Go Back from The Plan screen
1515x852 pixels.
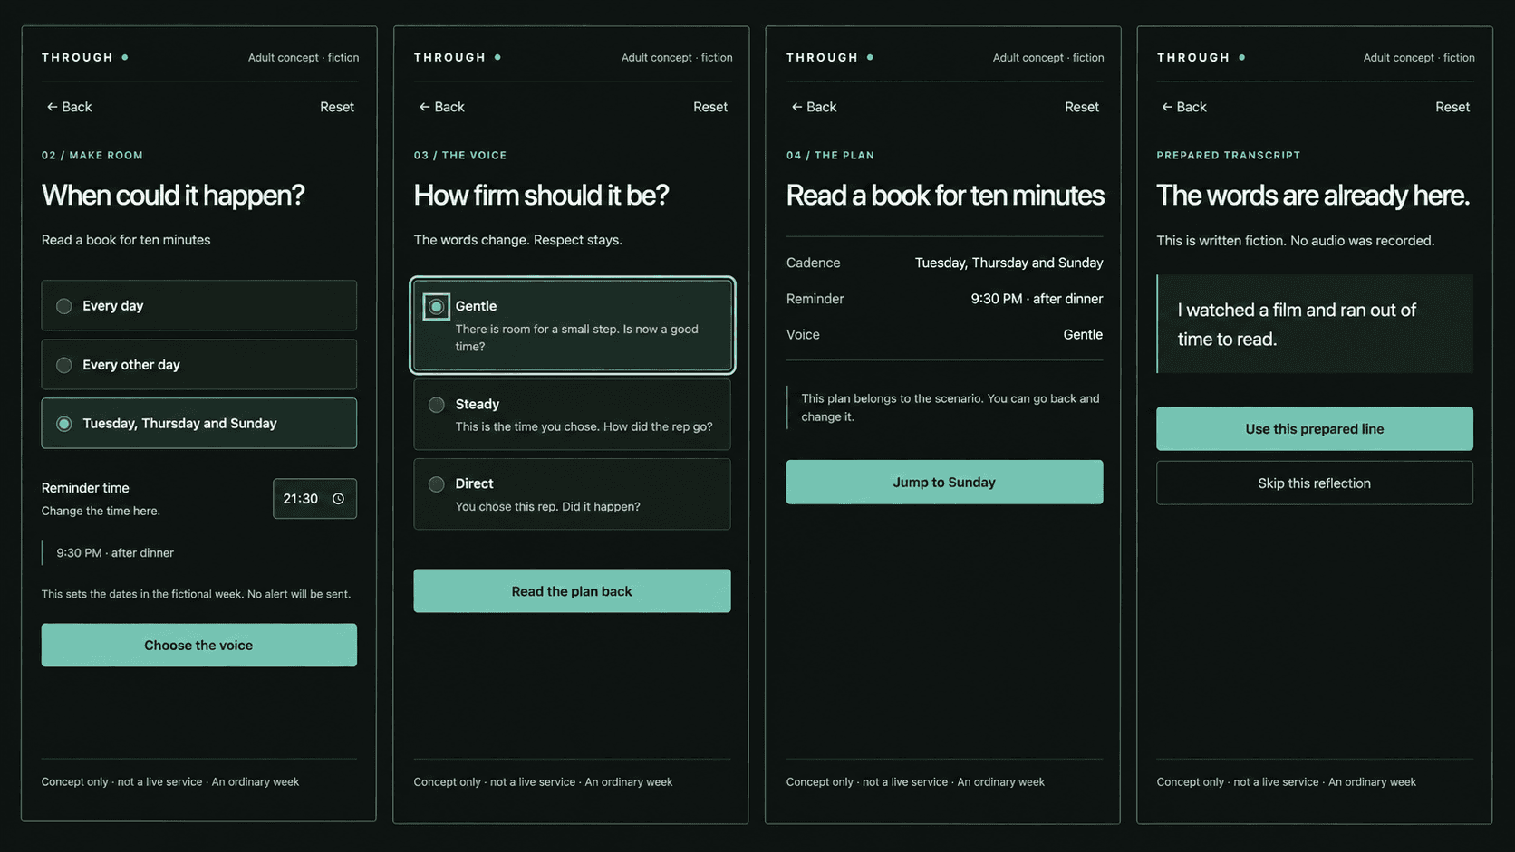point(814,107)
